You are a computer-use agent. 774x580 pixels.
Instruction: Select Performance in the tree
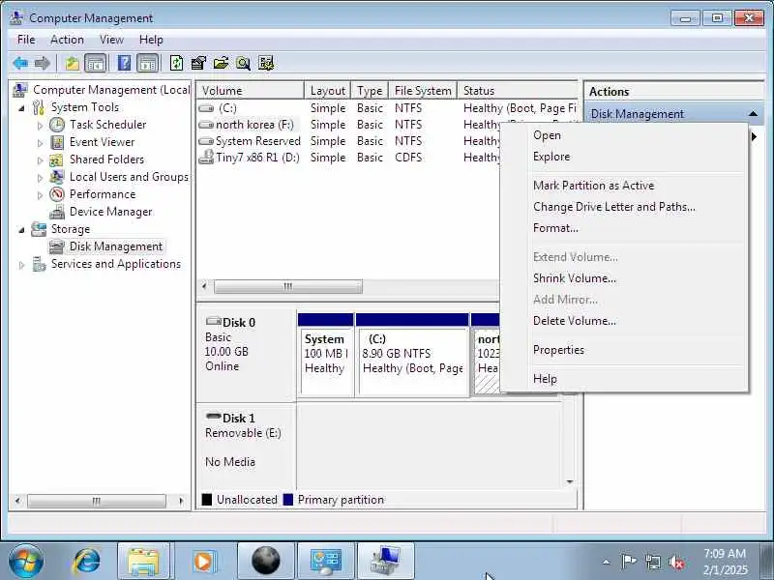103,194
